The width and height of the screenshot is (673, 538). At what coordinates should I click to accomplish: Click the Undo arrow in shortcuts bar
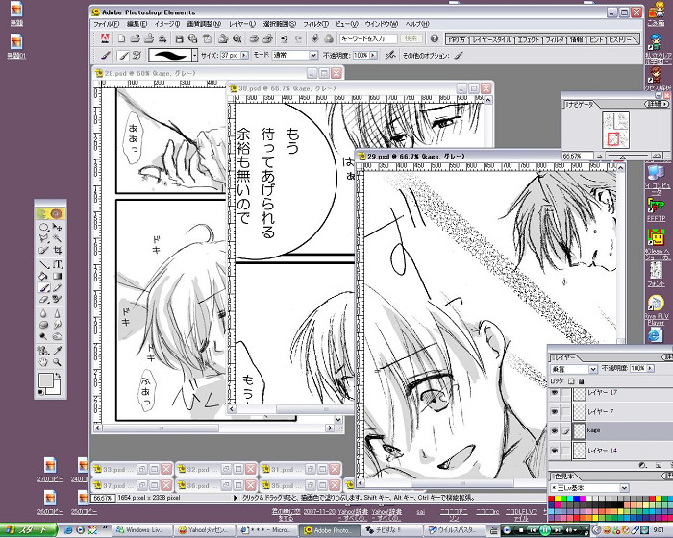(x=285, y=38)
